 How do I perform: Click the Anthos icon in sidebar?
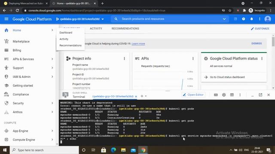[6, 112]
